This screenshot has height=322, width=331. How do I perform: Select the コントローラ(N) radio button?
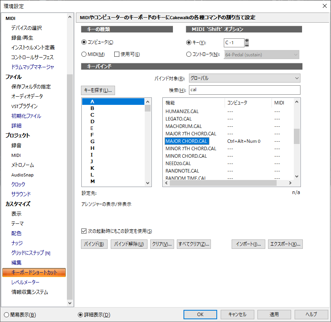[x=189, y=54]
